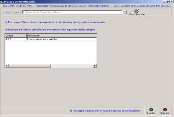This screenshot has height=117, width=174.
Task: Click the table's right scroll arrow
Action: click(95, 66)
